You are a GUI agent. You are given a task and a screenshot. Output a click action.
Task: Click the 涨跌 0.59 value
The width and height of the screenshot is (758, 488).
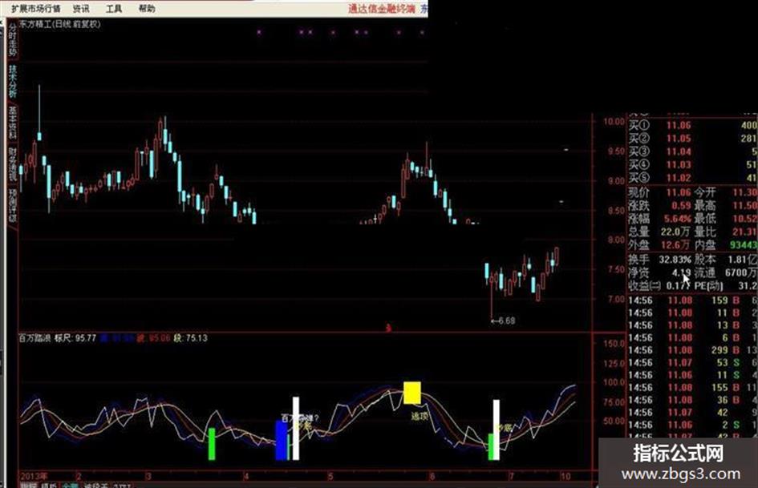(681, 205)
